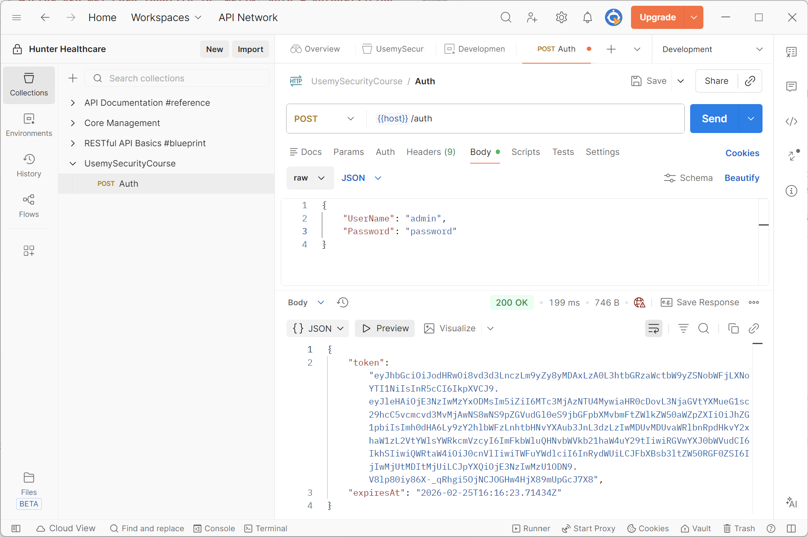The width and height of the screenshot is (808, 537).
Task: Select the Scripts tab of the request
Action: [x=526, y=152]
